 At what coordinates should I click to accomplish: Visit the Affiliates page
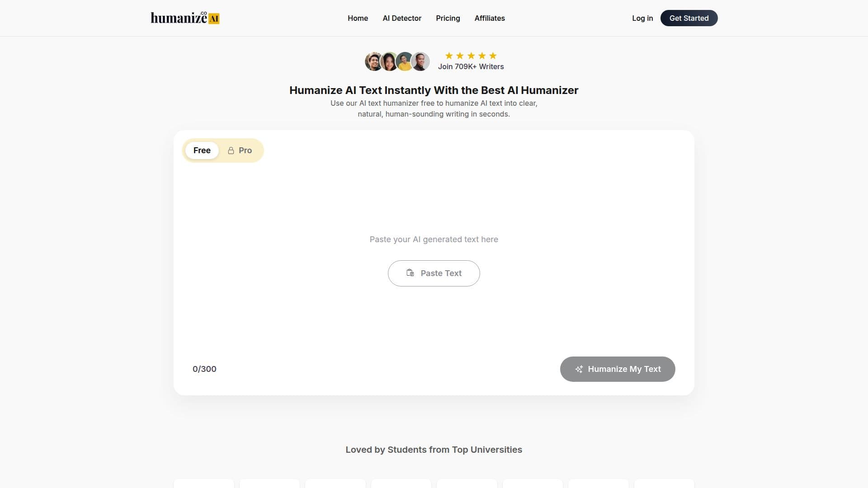490,18
